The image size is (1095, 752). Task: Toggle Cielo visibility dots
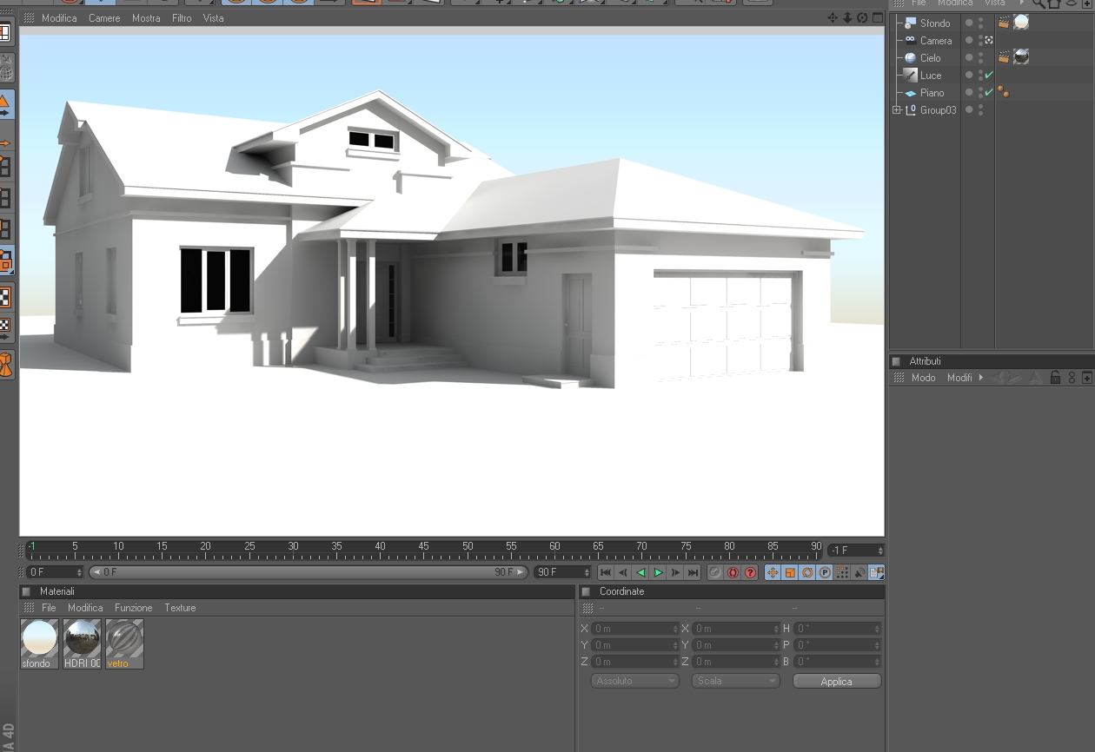pos(981,58)
